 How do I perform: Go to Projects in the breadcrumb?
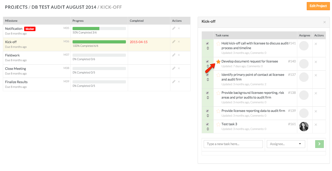16,7
